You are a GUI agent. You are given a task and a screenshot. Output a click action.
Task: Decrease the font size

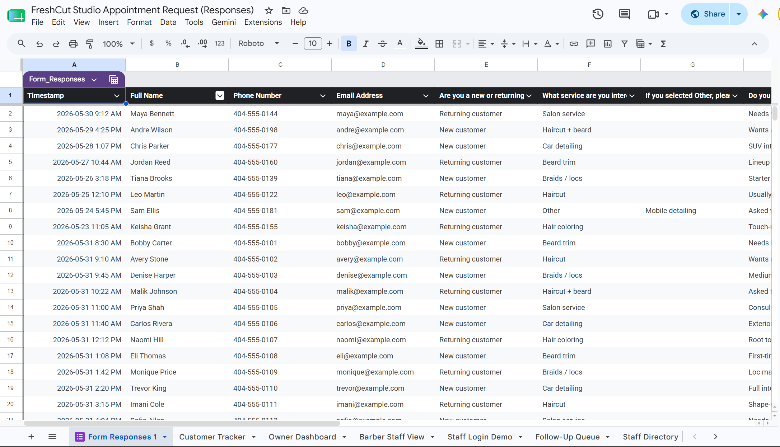pyautogui.click(x=295, y=44)
